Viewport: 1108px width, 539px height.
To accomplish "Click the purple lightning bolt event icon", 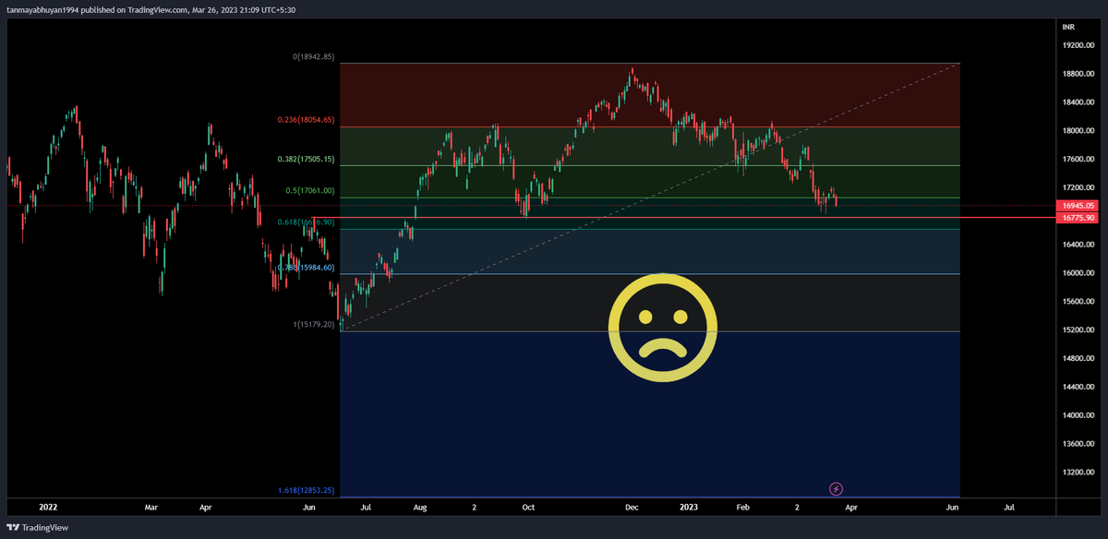I will coord(836,488).
